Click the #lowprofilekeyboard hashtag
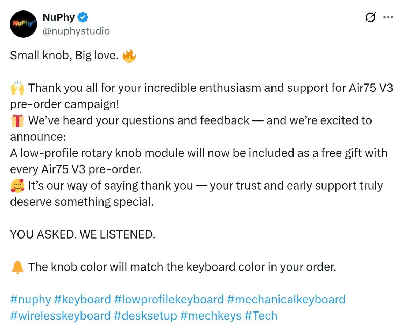 [x=169, y=299]
